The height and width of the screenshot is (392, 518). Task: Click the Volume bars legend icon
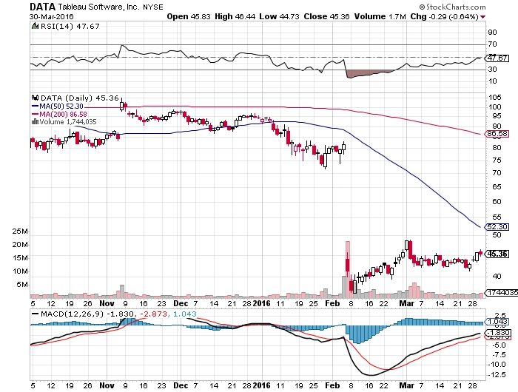(35, 121)
